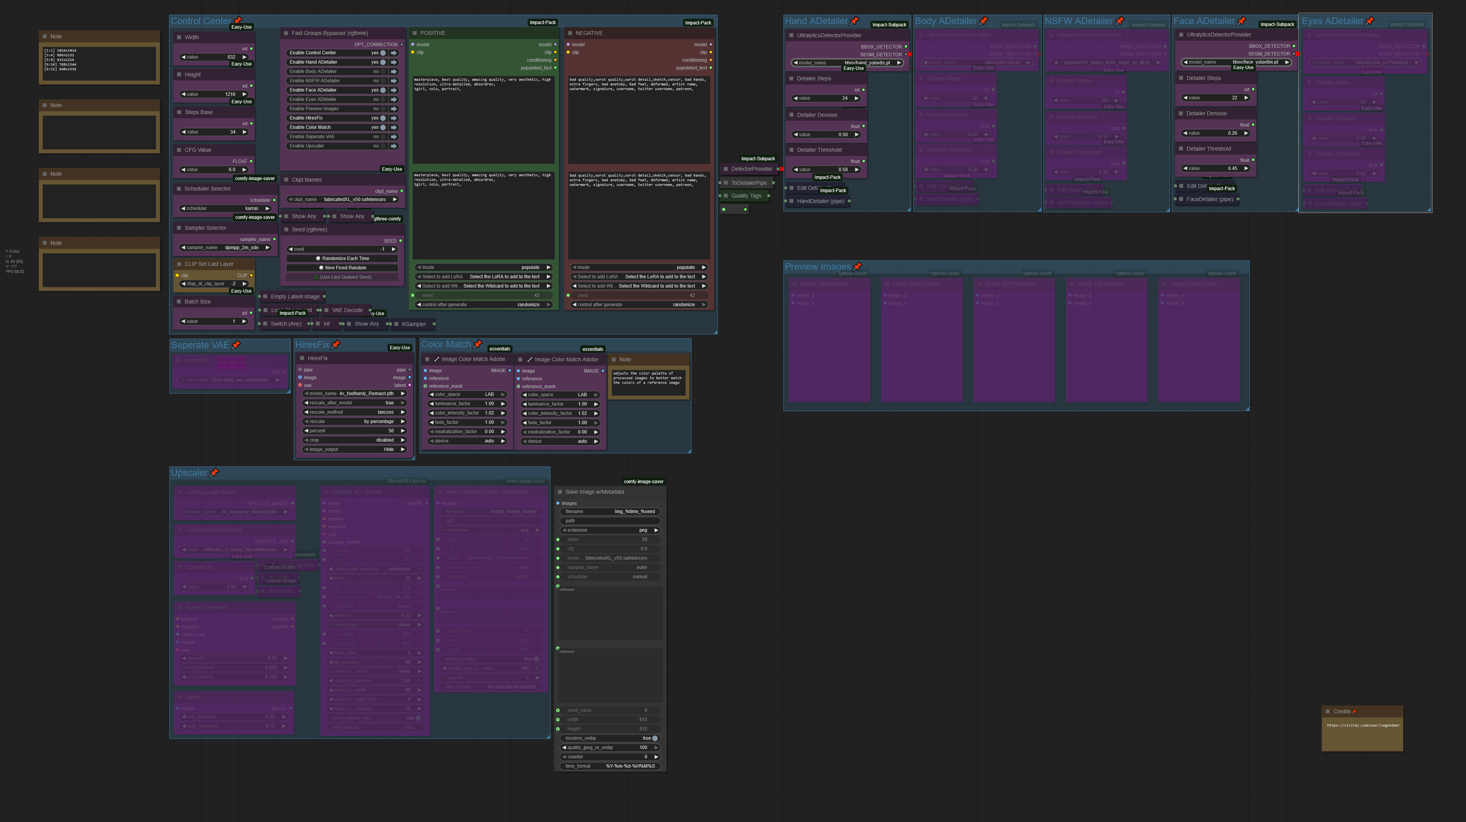Open the ckpt_name dropdown in Ckpt Names
Screen dimensions: 1466x822
(x=343, y=199)
